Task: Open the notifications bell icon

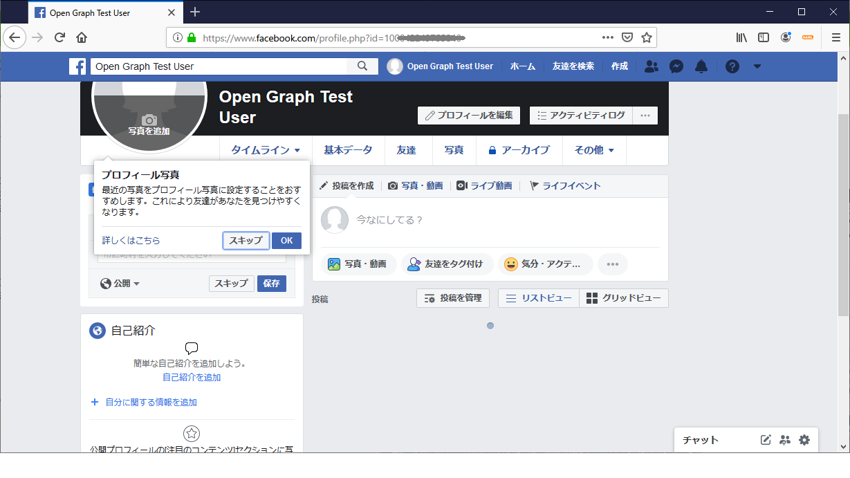Action: [x=701, y=66]
